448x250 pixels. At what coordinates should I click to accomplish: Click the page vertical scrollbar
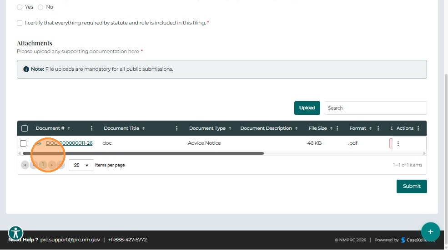point(446,160)
